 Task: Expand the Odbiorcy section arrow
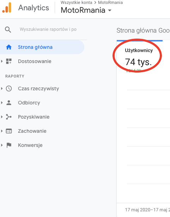(2, 103)
